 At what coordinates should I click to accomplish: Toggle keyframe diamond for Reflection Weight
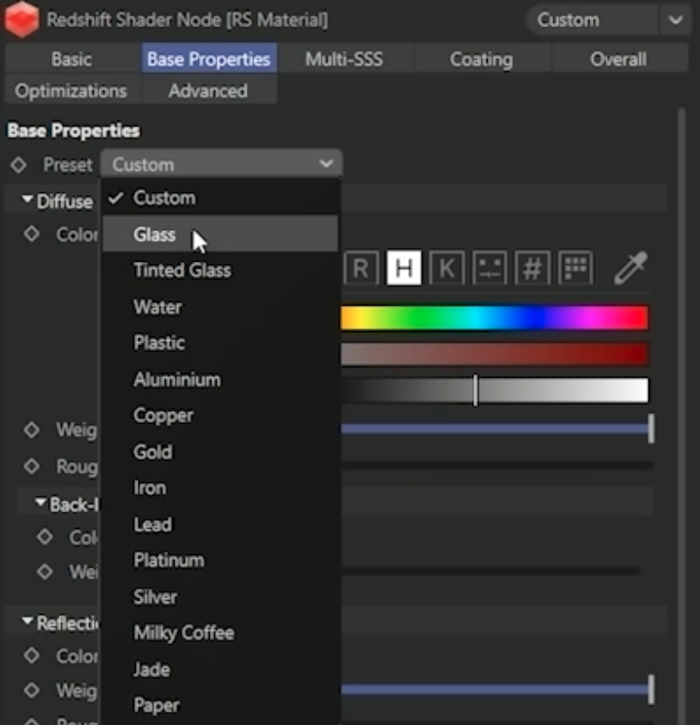31,690
